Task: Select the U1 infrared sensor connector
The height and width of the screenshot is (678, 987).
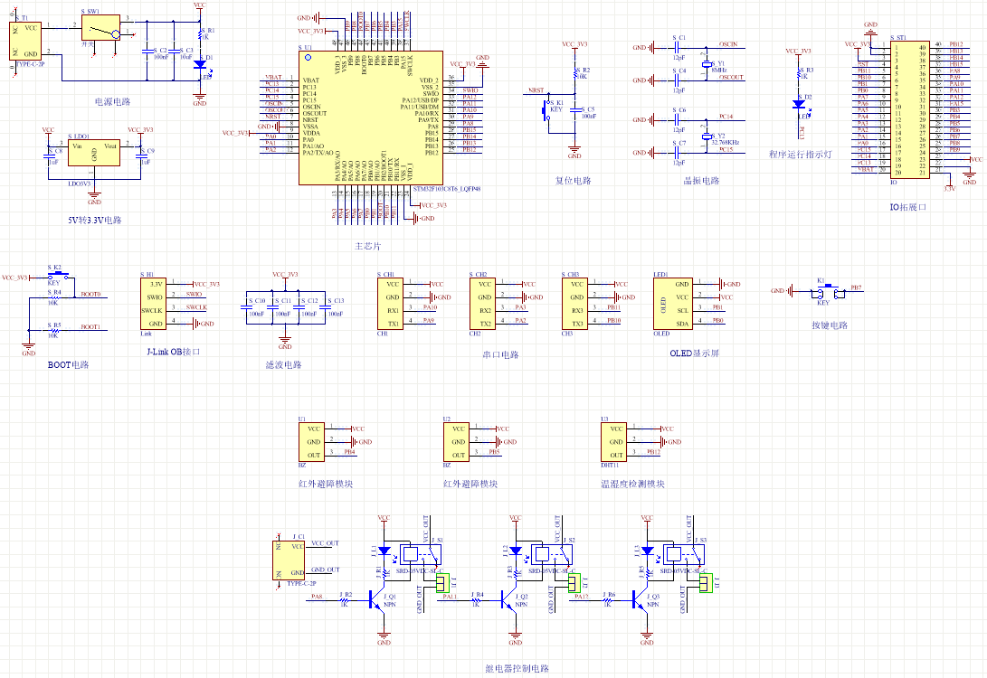Action: (x=311, y=442)
